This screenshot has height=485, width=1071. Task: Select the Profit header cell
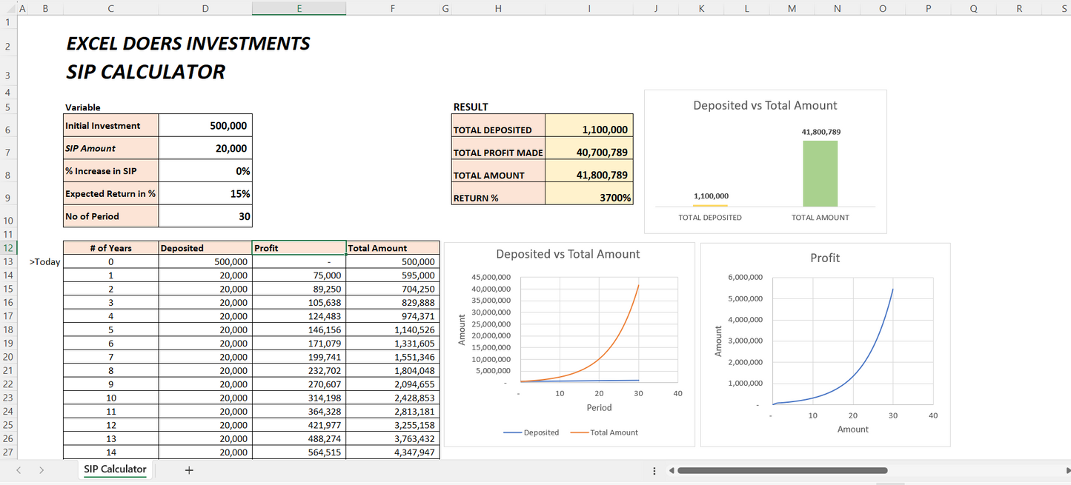click(299, 248)
